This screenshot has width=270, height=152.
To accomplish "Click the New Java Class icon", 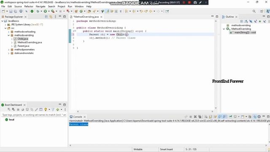I will [81, 11].
